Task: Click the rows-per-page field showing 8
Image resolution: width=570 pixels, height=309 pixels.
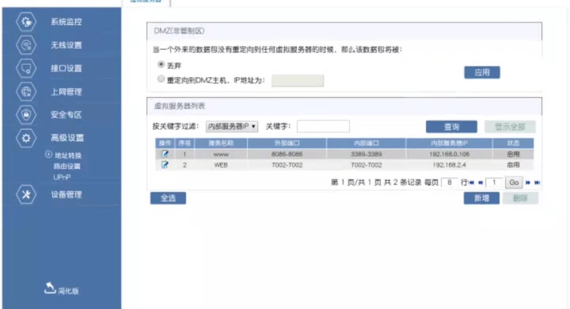Action: click(450, 183)
